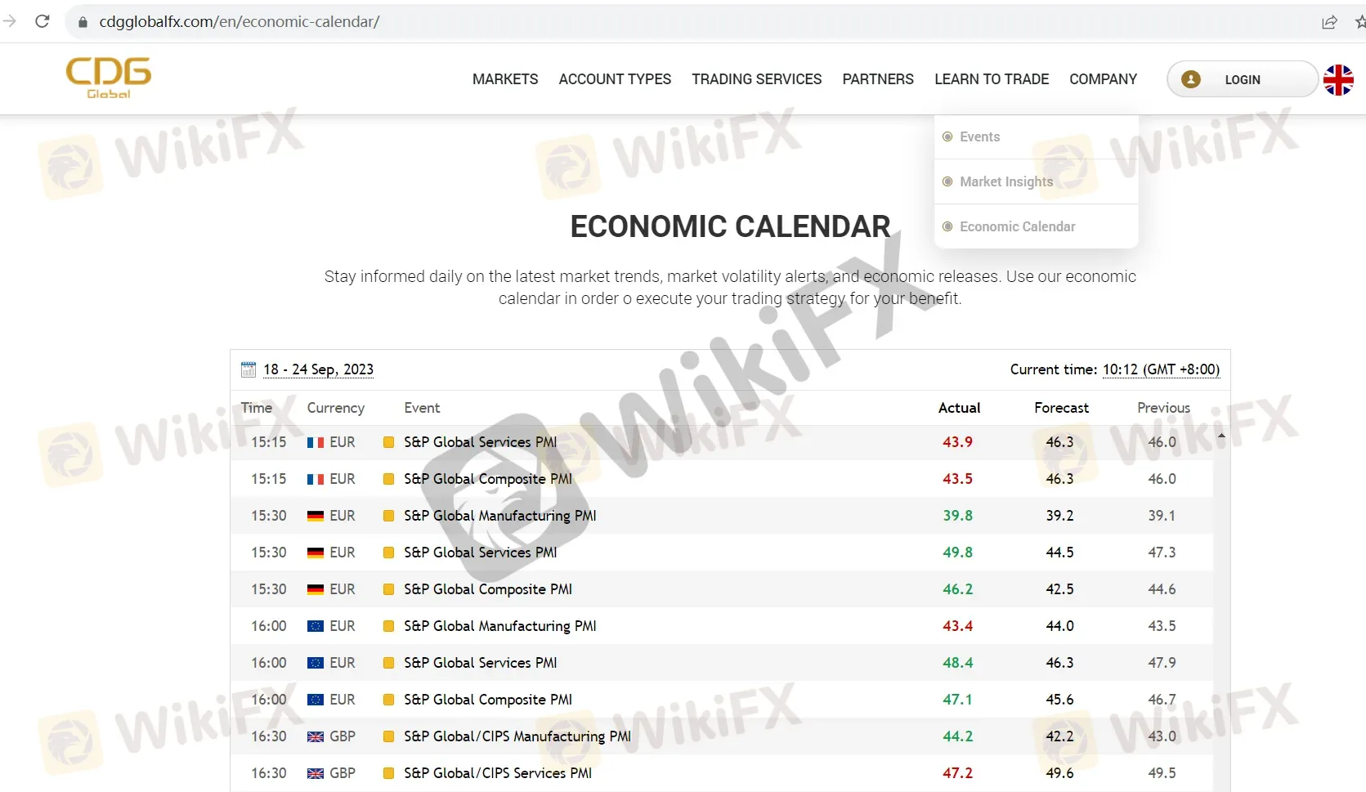Click the UK flag in CIPS Services PMI row
Viewport: 1366px width, 792px height.
(316, 773)
